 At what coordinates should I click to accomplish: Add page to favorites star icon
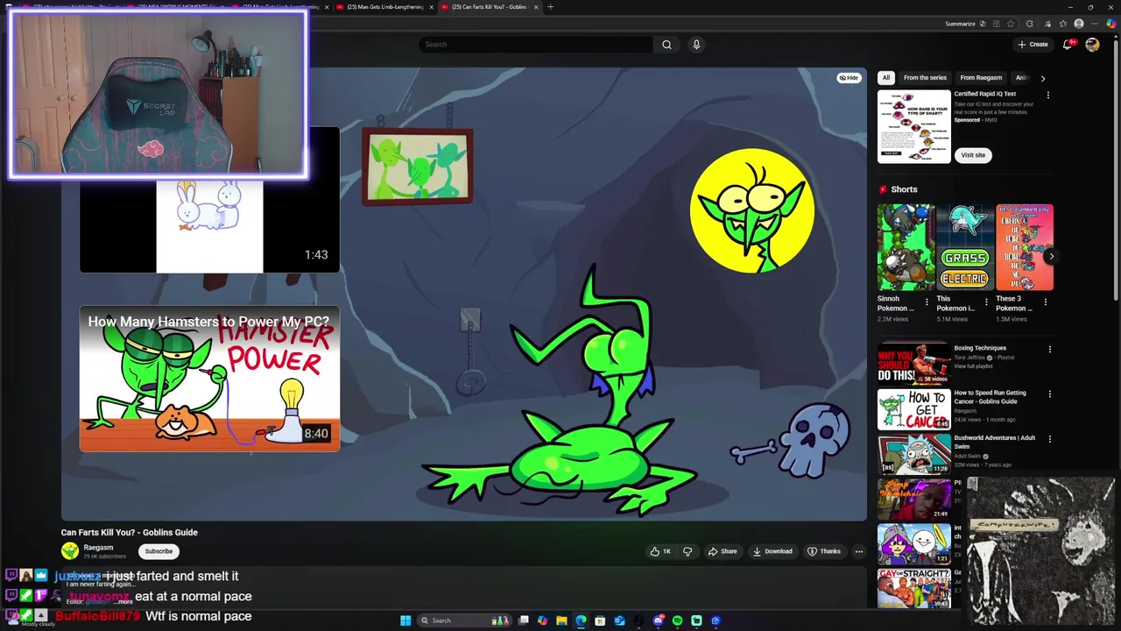click(x=1011, y=24)
